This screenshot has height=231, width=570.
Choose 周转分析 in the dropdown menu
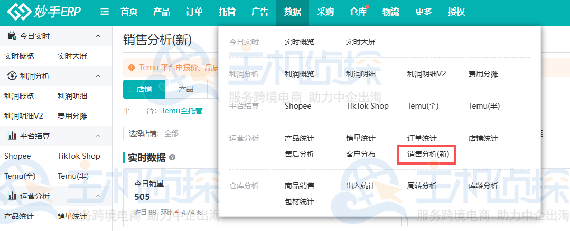[x=422, y=186]
